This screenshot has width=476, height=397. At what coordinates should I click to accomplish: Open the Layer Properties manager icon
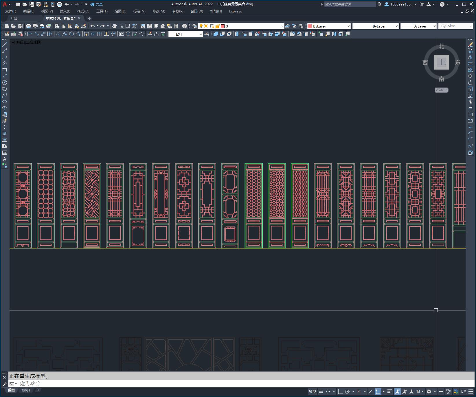click(194, 26)
